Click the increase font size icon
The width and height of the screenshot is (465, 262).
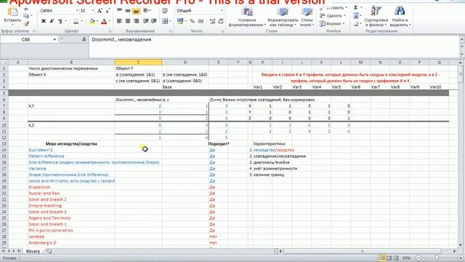pos(100,11)
